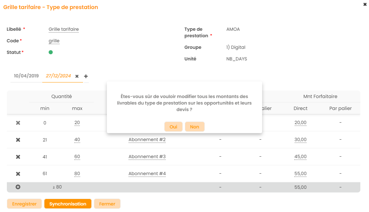
Task: Confirm with the Oui button
Action: click(x=173, y=127)
